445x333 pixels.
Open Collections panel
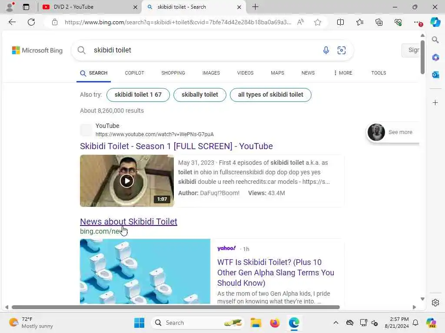tap(379, 22)
